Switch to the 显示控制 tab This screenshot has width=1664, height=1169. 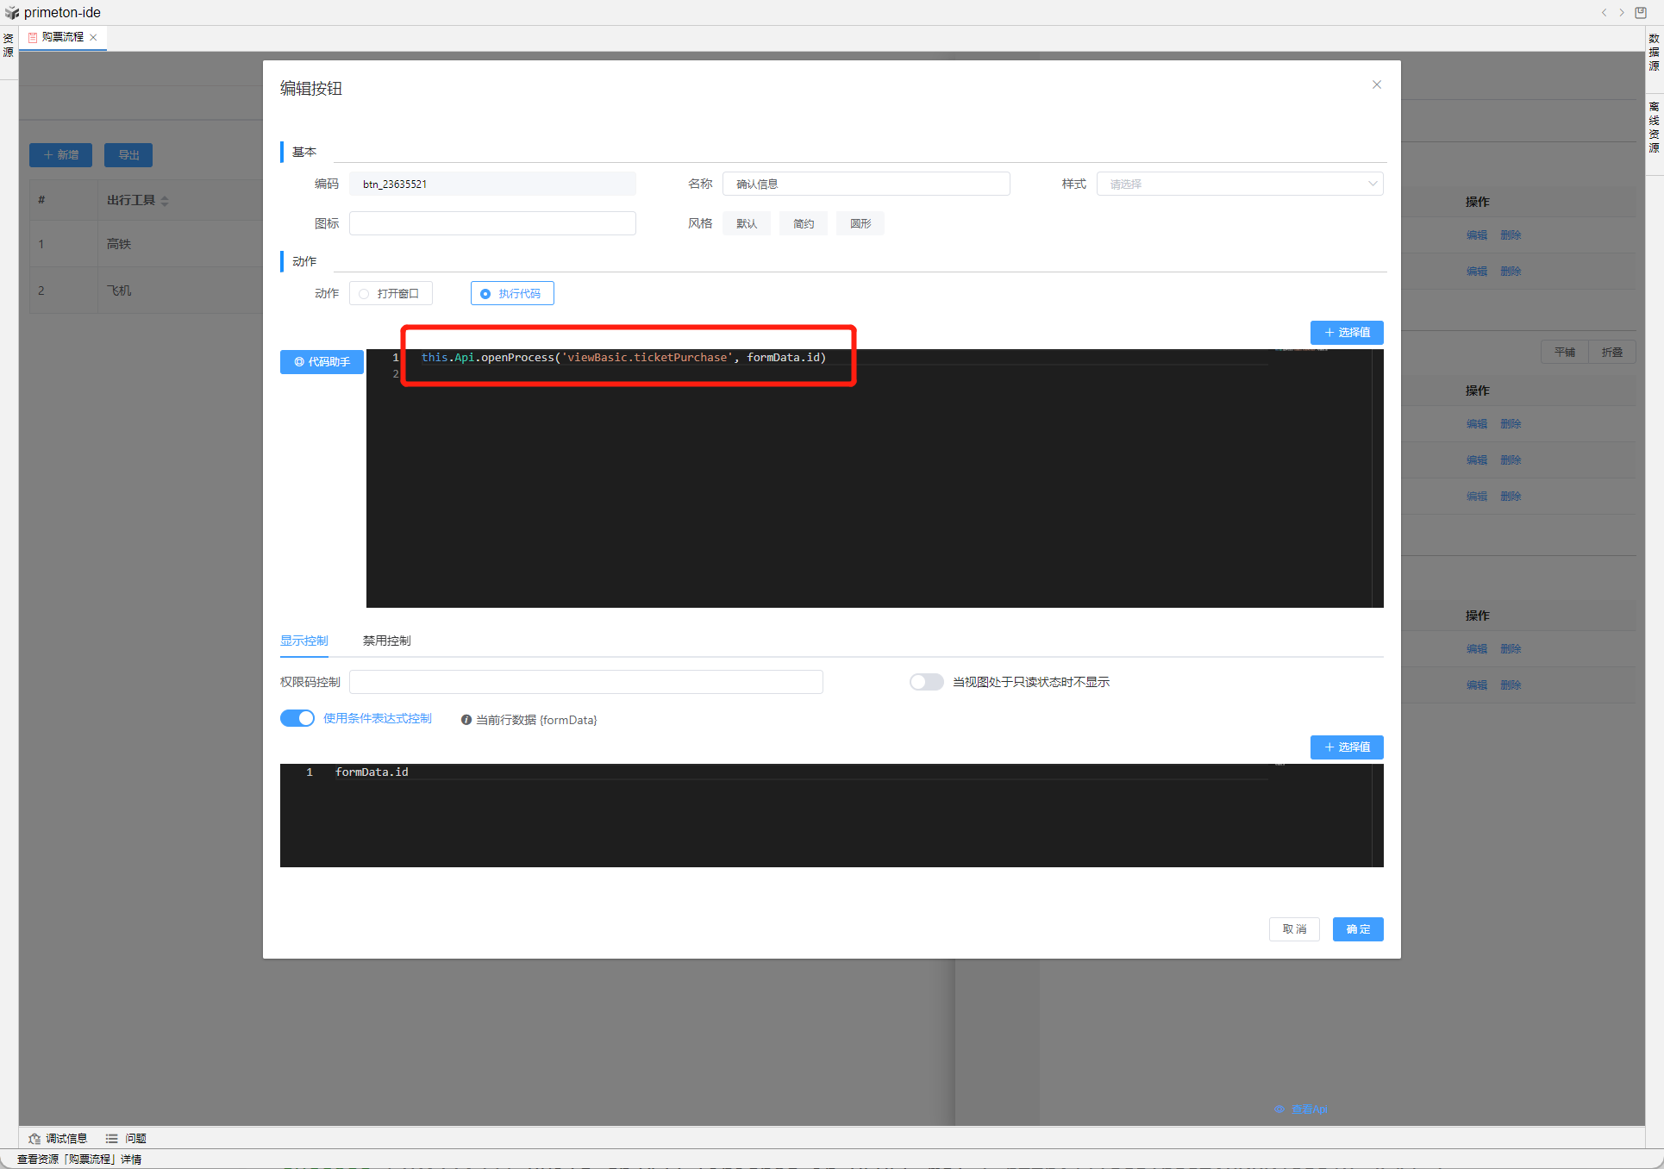pos(303,641)
